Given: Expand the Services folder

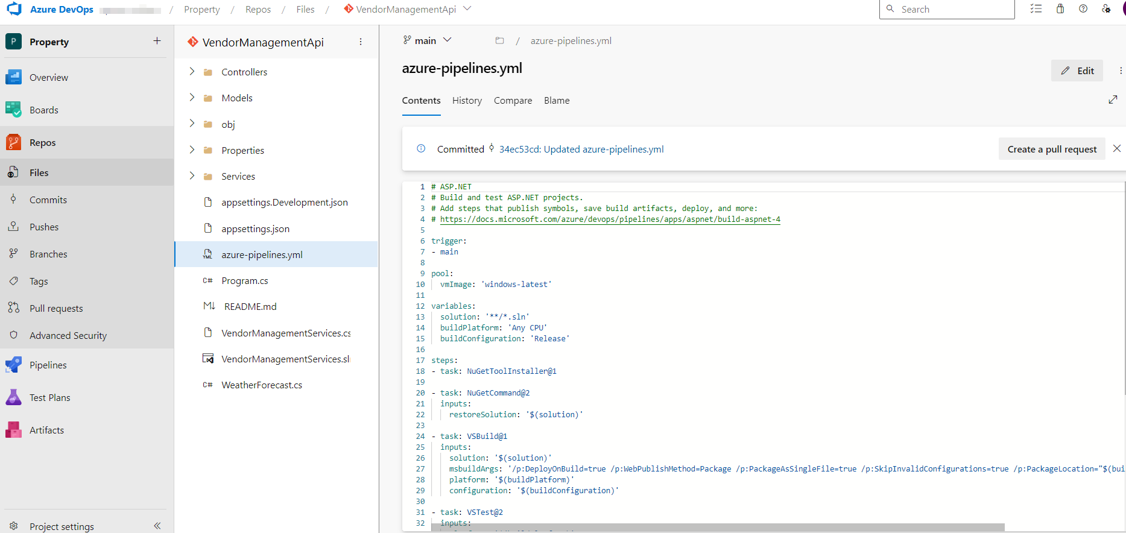Looking at the screenshot, I should coord(192,175).
